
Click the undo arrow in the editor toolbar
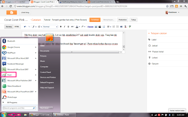[25, 27]
